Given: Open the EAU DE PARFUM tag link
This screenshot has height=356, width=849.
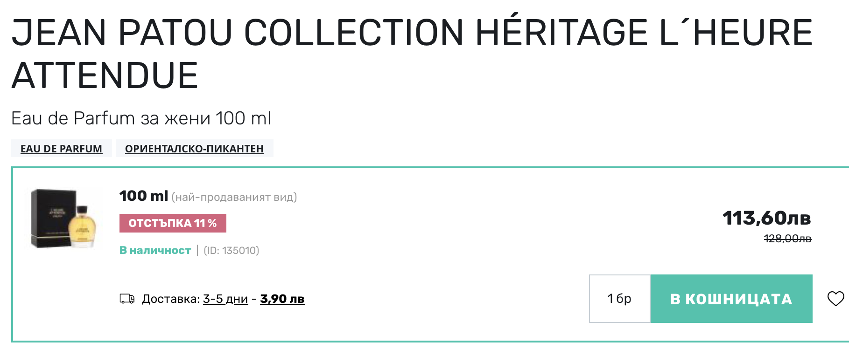Looking at the screenshot, I should [61, 149].
